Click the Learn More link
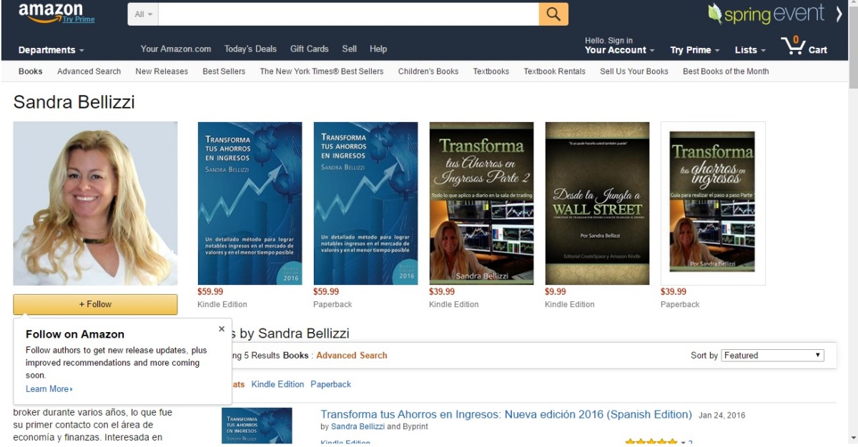The height and width of the screenshot is (447, 858). (x=49, y=389)
